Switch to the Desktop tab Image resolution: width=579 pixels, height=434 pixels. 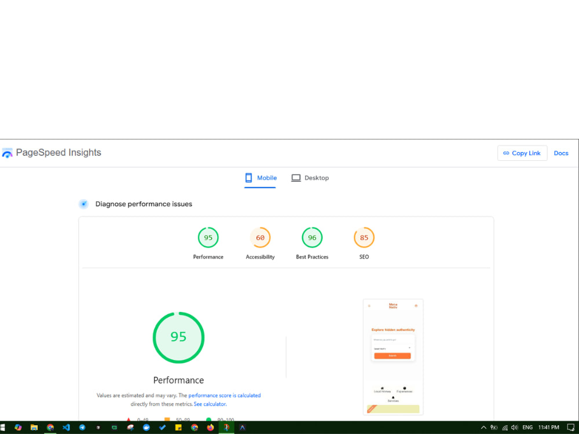[x=310, y=178]
